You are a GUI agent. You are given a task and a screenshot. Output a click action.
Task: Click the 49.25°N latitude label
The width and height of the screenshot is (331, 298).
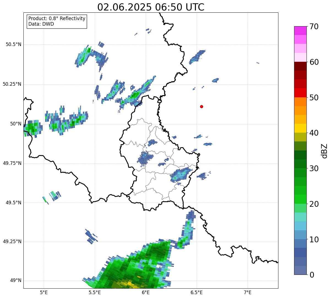(12, 241)
